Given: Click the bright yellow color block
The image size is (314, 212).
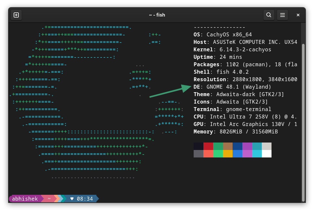Looking at the screenshot, I should click(x=228, y=154).
